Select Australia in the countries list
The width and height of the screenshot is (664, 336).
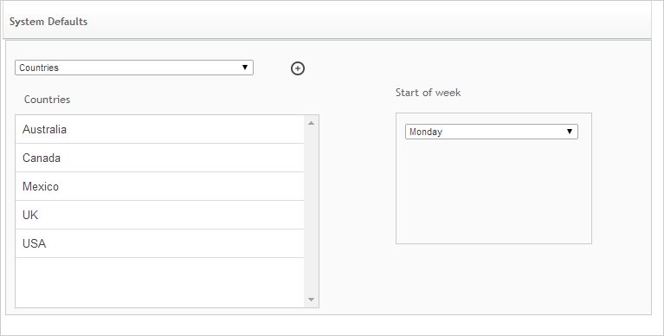(159, 129)
